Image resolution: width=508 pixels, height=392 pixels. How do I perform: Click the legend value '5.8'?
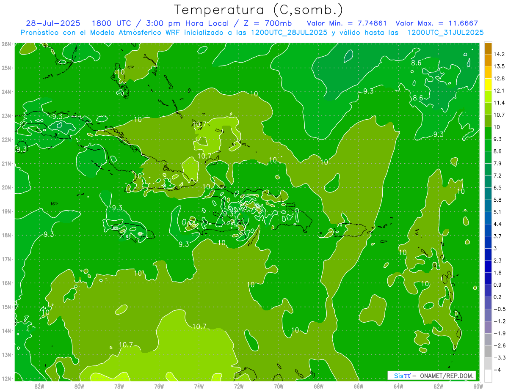pos(498,200)
